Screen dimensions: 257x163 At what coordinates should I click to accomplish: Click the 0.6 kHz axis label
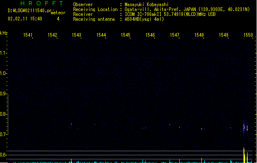tap(3, 155)
